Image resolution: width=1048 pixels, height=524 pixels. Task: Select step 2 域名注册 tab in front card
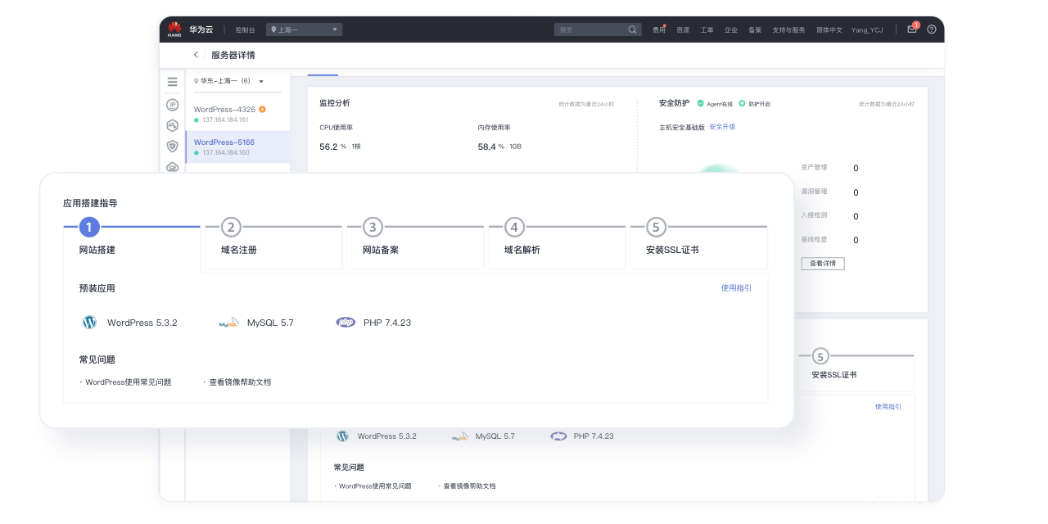(273, 243)
